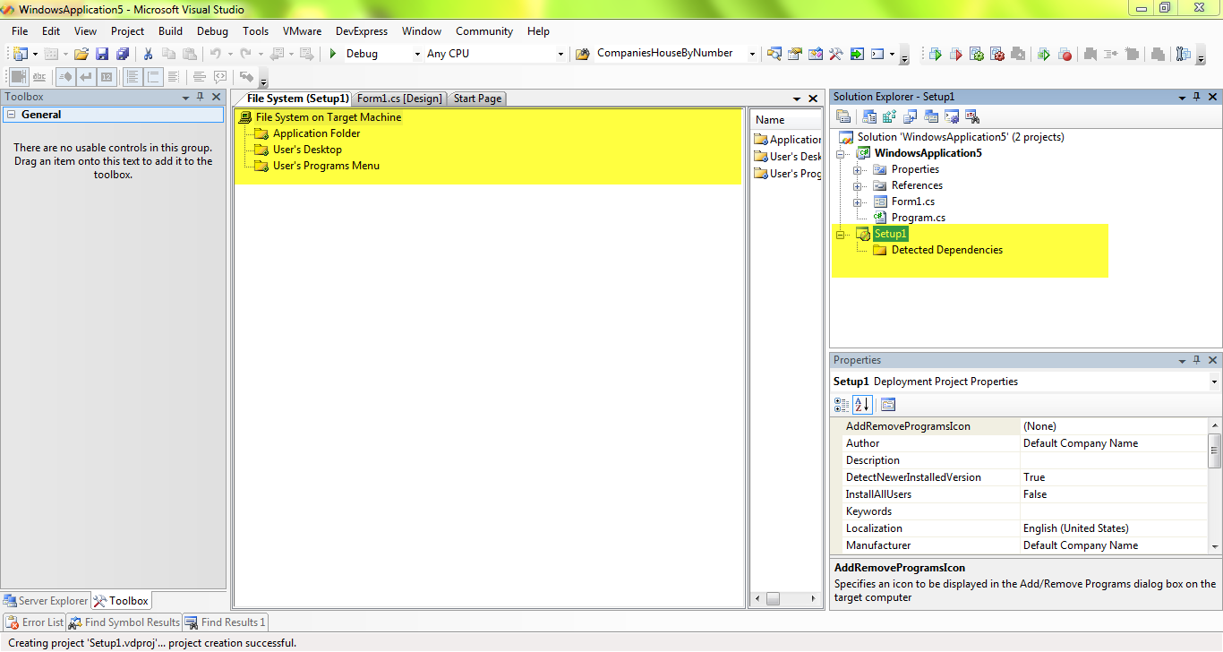The width and height of the screenshot is (1223, 652).
Task: Click the Launch Conditions Editor icon in Solution Explorer
Action: [973, 116]
